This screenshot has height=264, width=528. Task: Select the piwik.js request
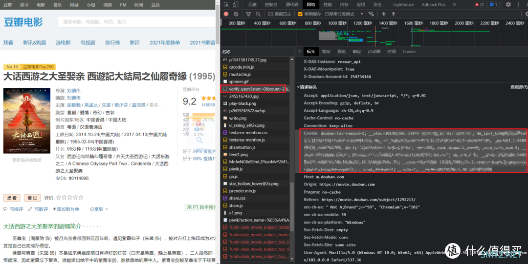pyautogui.click(x=255, y=169)
